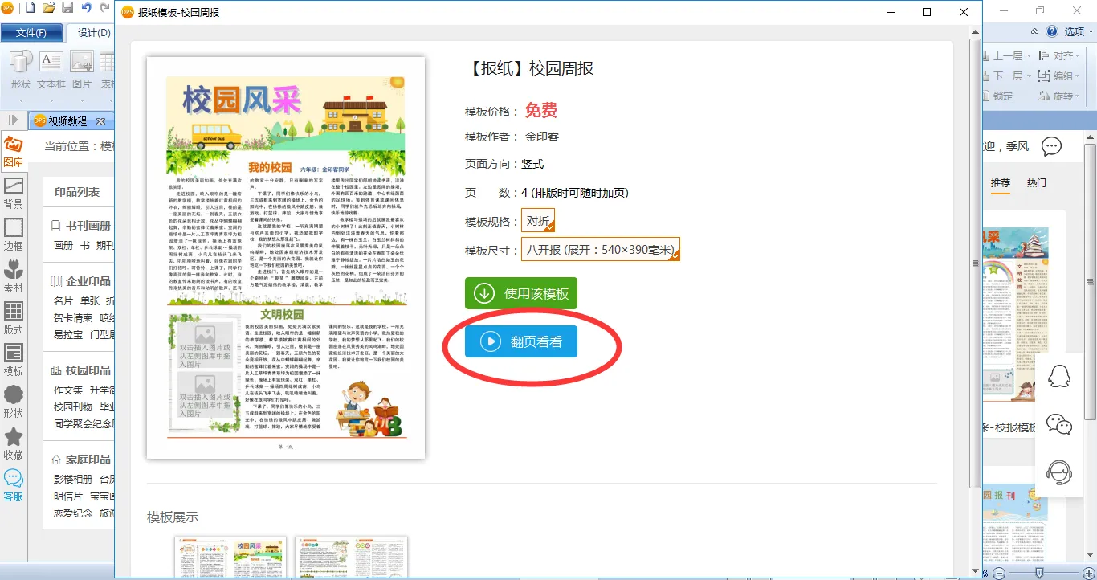The image size is (1097, 580).
Task: Click the 图片 picture ribbon icon
Action: (82, 62)
